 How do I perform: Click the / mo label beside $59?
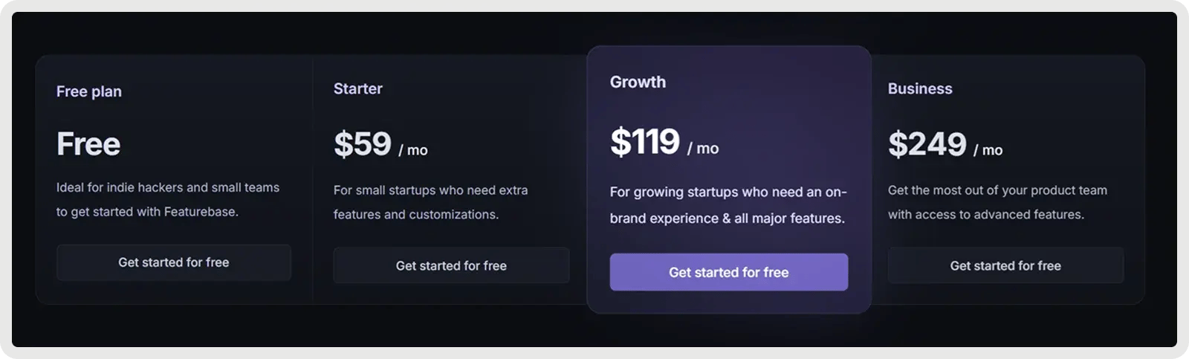tap(413, 150)
